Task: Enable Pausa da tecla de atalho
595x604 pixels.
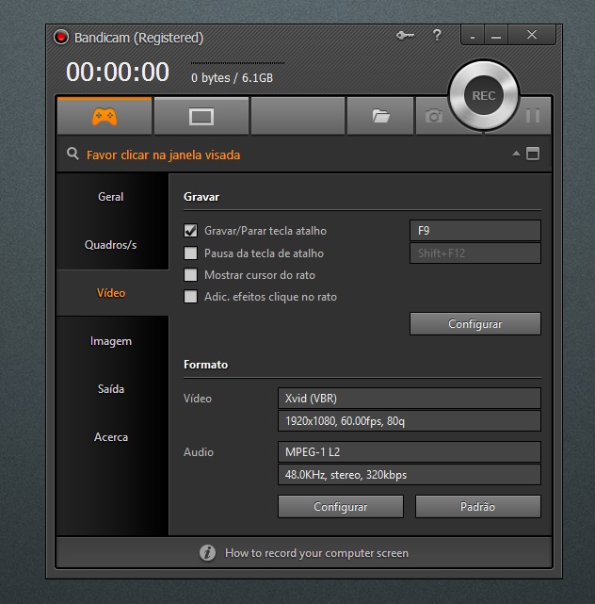Action: [190, 253]
